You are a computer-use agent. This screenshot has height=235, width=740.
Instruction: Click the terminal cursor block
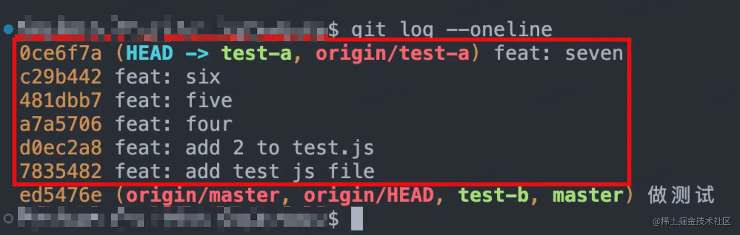point(357,218)
